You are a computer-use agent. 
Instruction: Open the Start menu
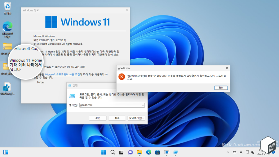pyautogui.click(x=104, y=152)
